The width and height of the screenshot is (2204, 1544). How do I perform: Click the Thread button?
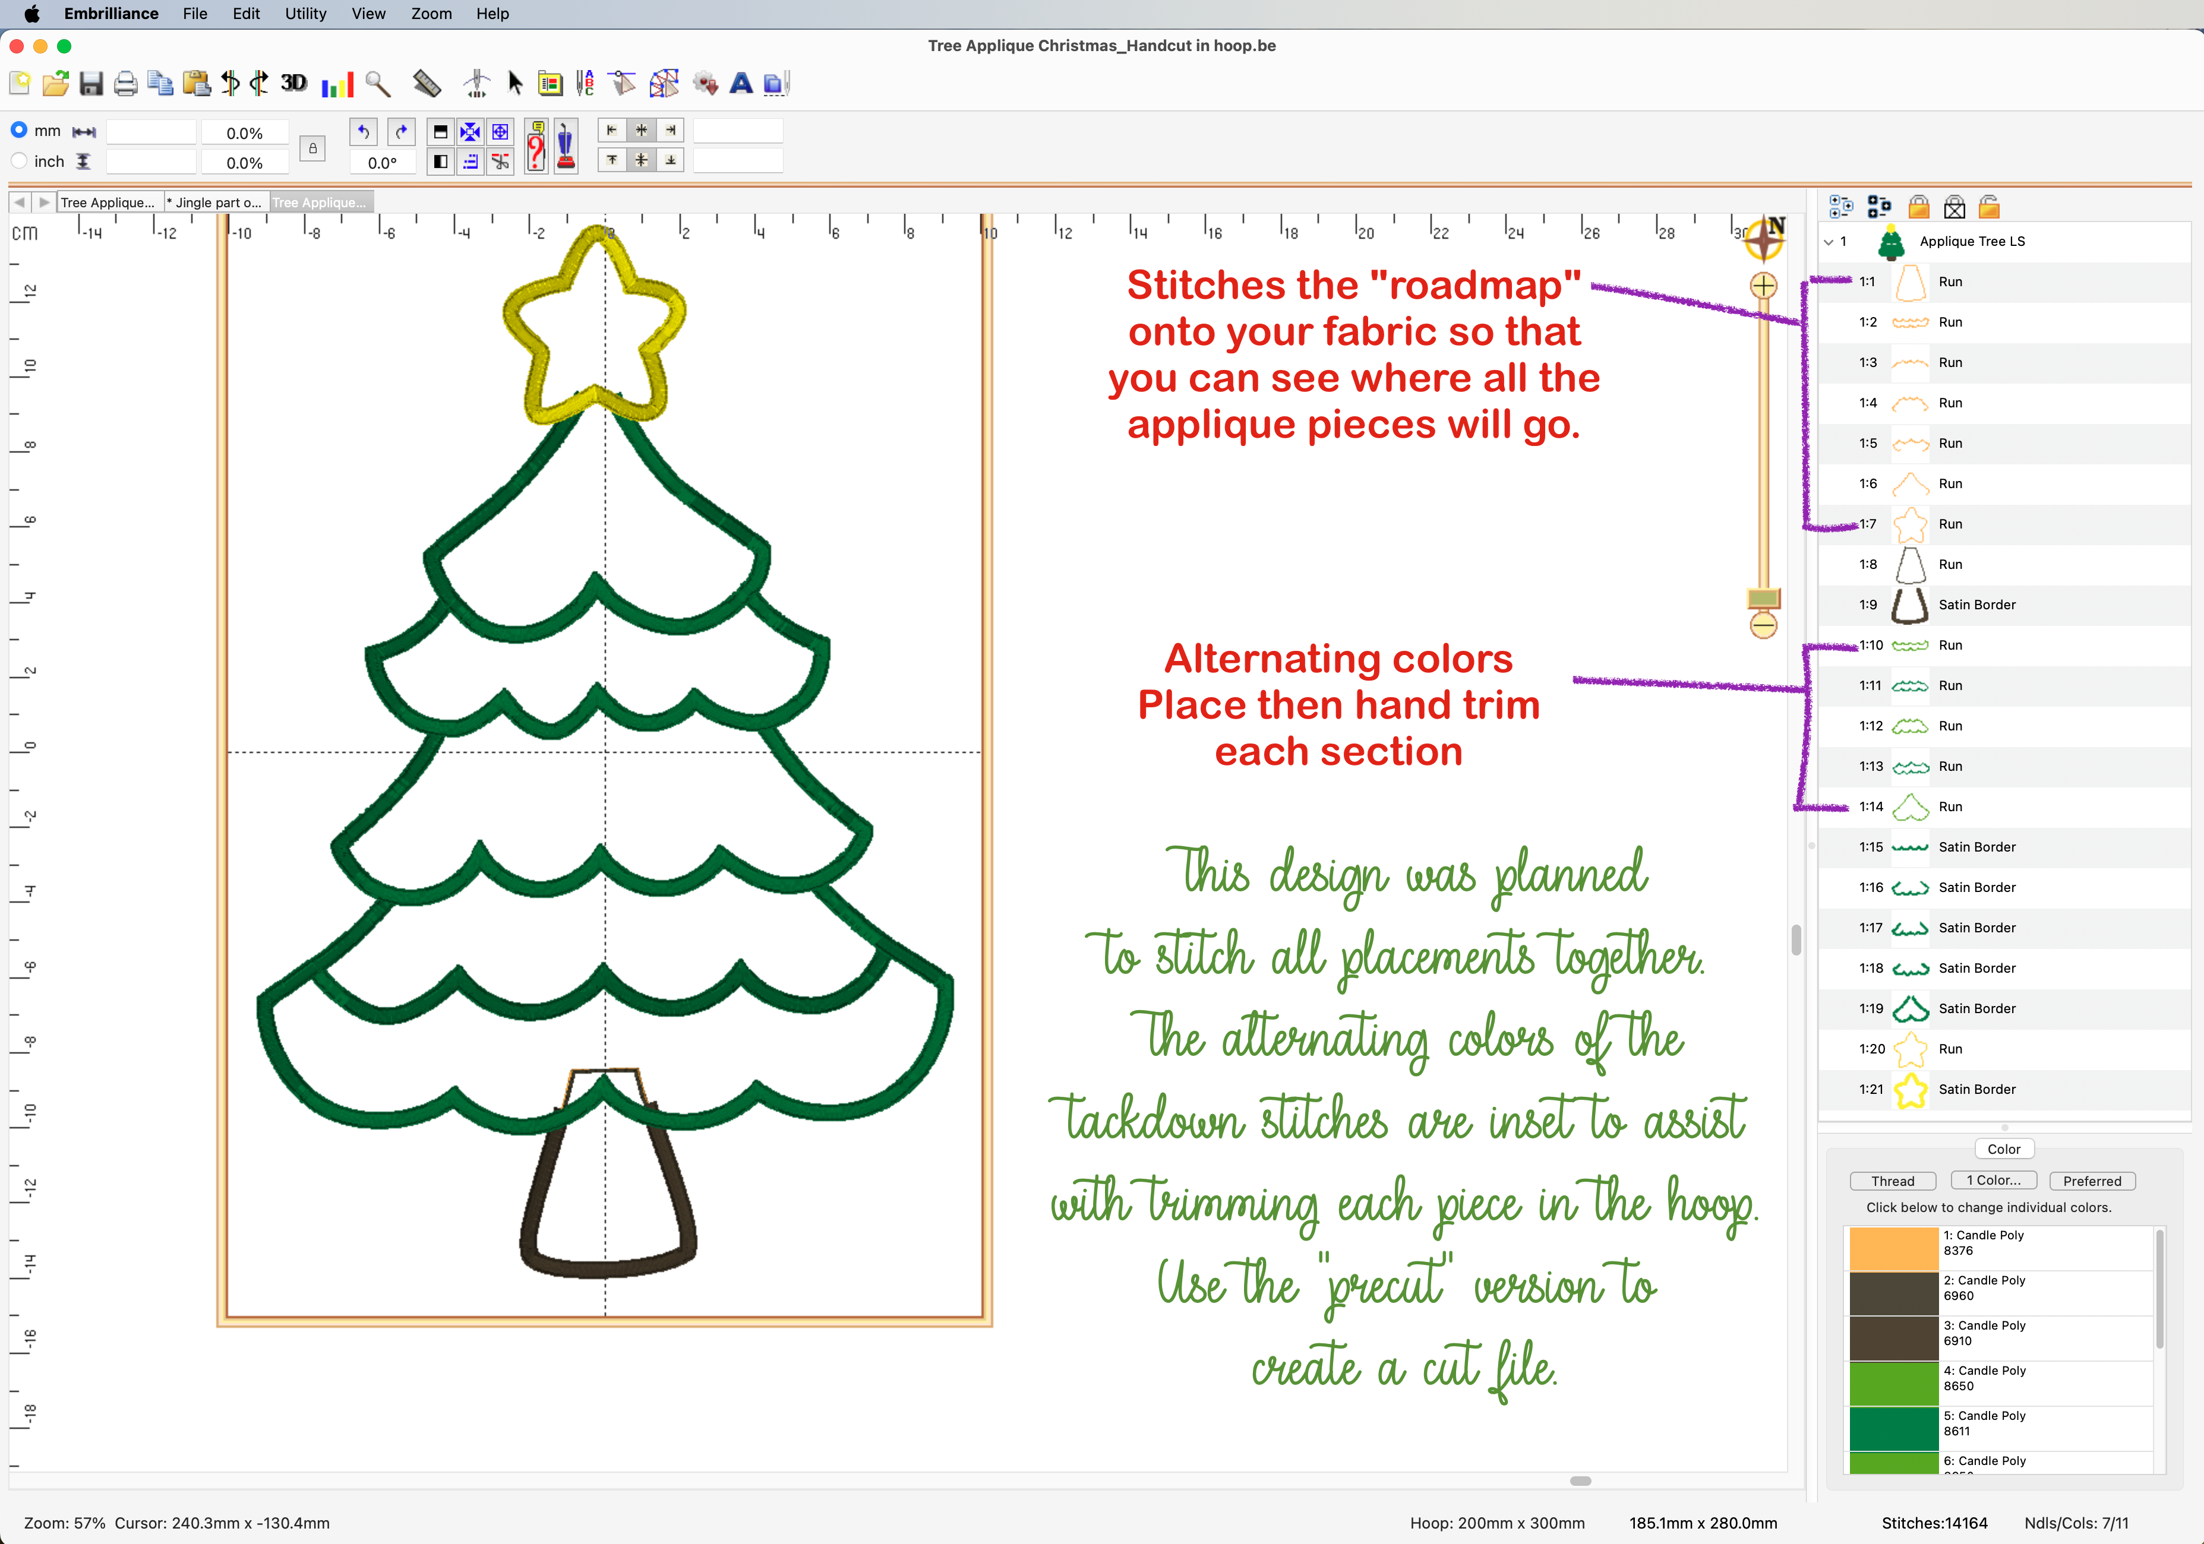[1892, 1181]
